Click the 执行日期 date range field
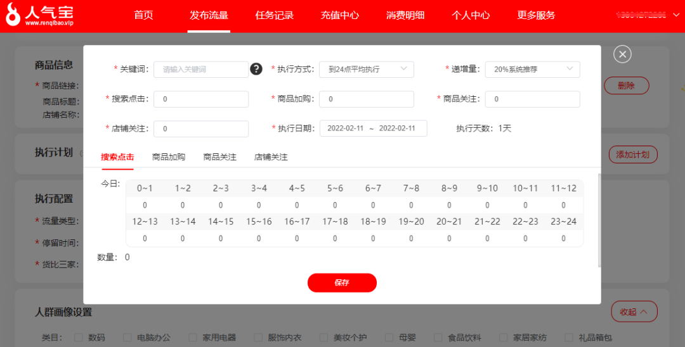 [x=373, y=129]
